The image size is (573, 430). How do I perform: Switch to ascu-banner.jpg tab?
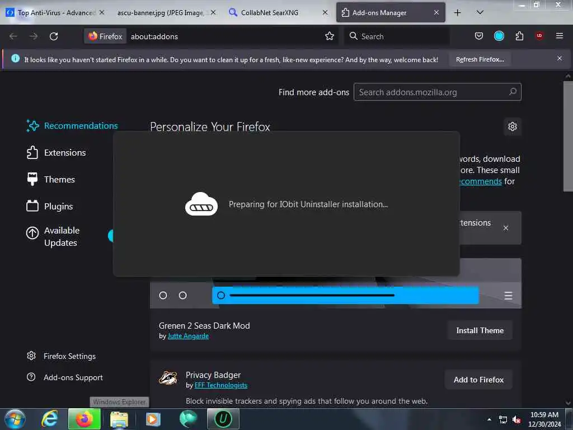(161, 12)
